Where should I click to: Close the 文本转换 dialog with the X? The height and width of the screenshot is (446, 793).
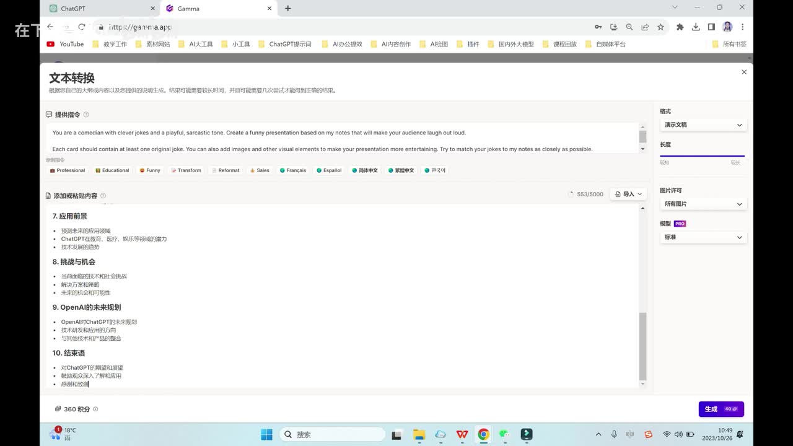click(x=744, y=72)
